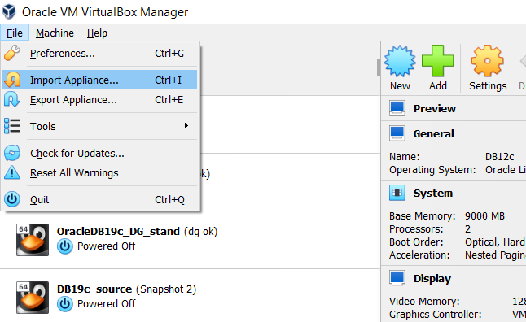
Task: Click the Export Appliance arrow icon
Action: pos(12,99)
